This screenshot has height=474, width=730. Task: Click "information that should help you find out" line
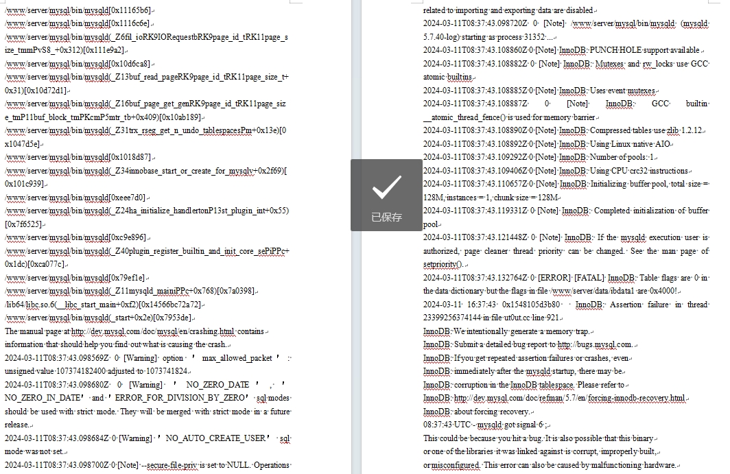[x=116, y=344]
